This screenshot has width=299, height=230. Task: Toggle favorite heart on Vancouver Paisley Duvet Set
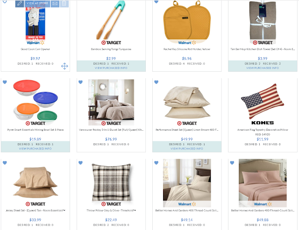pyautogui.click(x=80, y=82)
